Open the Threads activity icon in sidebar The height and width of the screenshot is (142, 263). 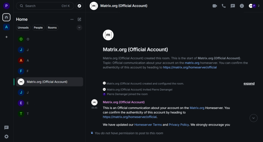(x=6, y=128)
